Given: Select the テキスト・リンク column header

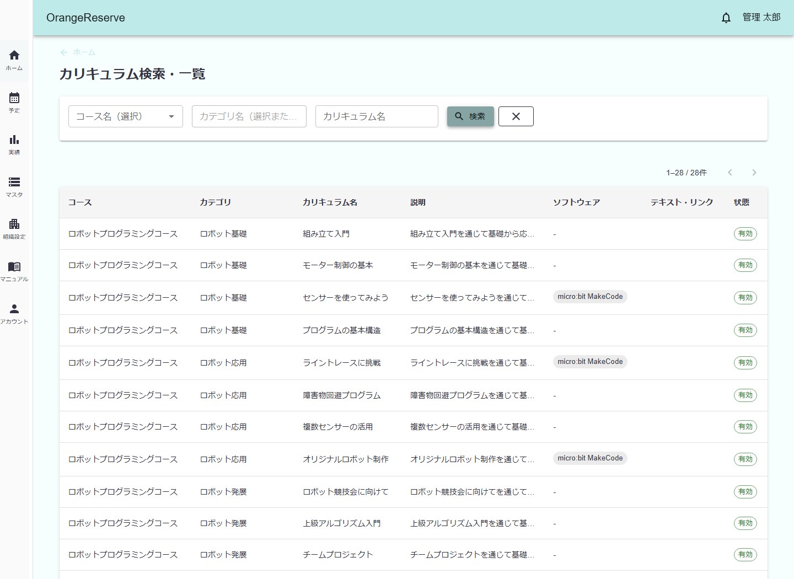Looking at the screenshot, I should pyautogui.click(x=682, y=202).
